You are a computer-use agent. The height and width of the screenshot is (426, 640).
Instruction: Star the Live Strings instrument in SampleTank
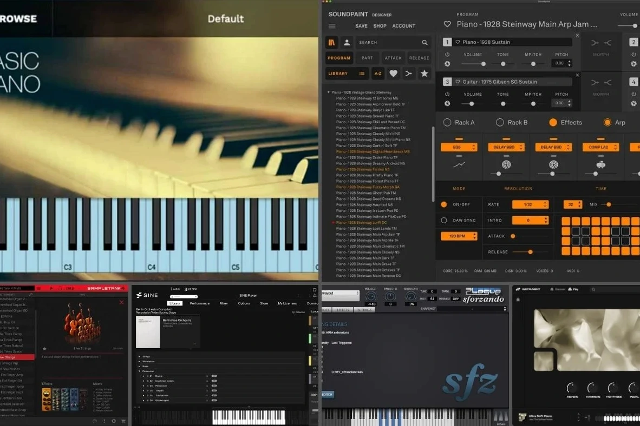44,349
